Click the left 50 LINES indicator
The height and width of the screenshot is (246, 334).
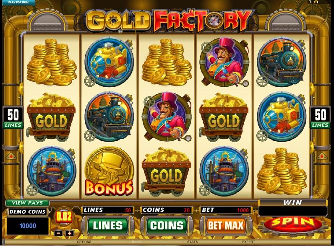coord(13,118)
